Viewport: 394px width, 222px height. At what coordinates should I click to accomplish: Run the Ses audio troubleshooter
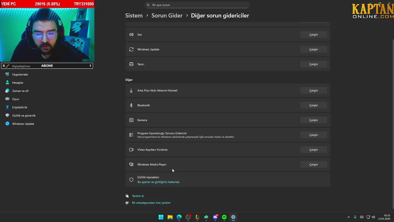click(x=313, y=35)
